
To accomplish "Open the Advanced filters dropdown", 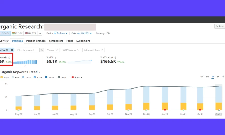I will pyautogui.click(x=93, y=50).
